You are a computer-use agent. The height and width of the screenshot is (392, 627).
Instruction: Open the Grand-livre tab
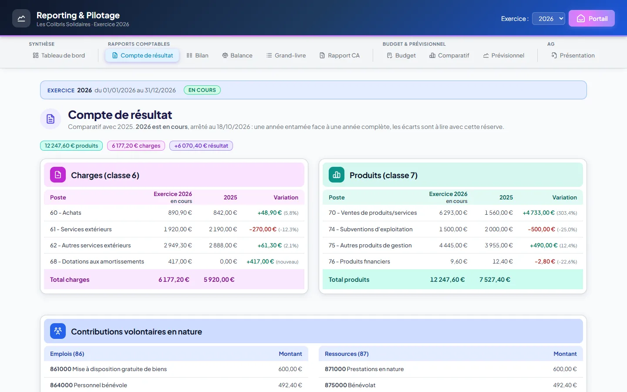pos(286,55)
